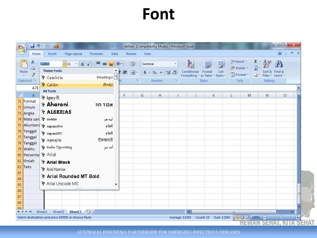This screenshot has width=317, height=238.
Task: Switch to Page Layout view in status bar
Action: point(242,218)
